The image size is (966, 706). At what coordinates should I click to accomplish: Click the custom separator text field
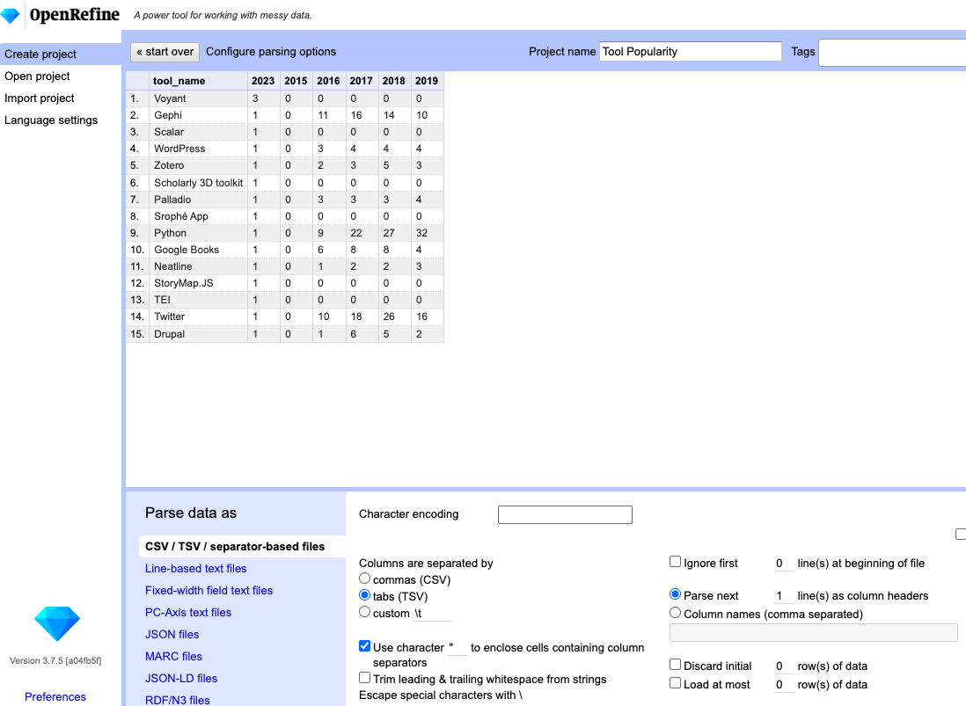[x=432, y=614]
